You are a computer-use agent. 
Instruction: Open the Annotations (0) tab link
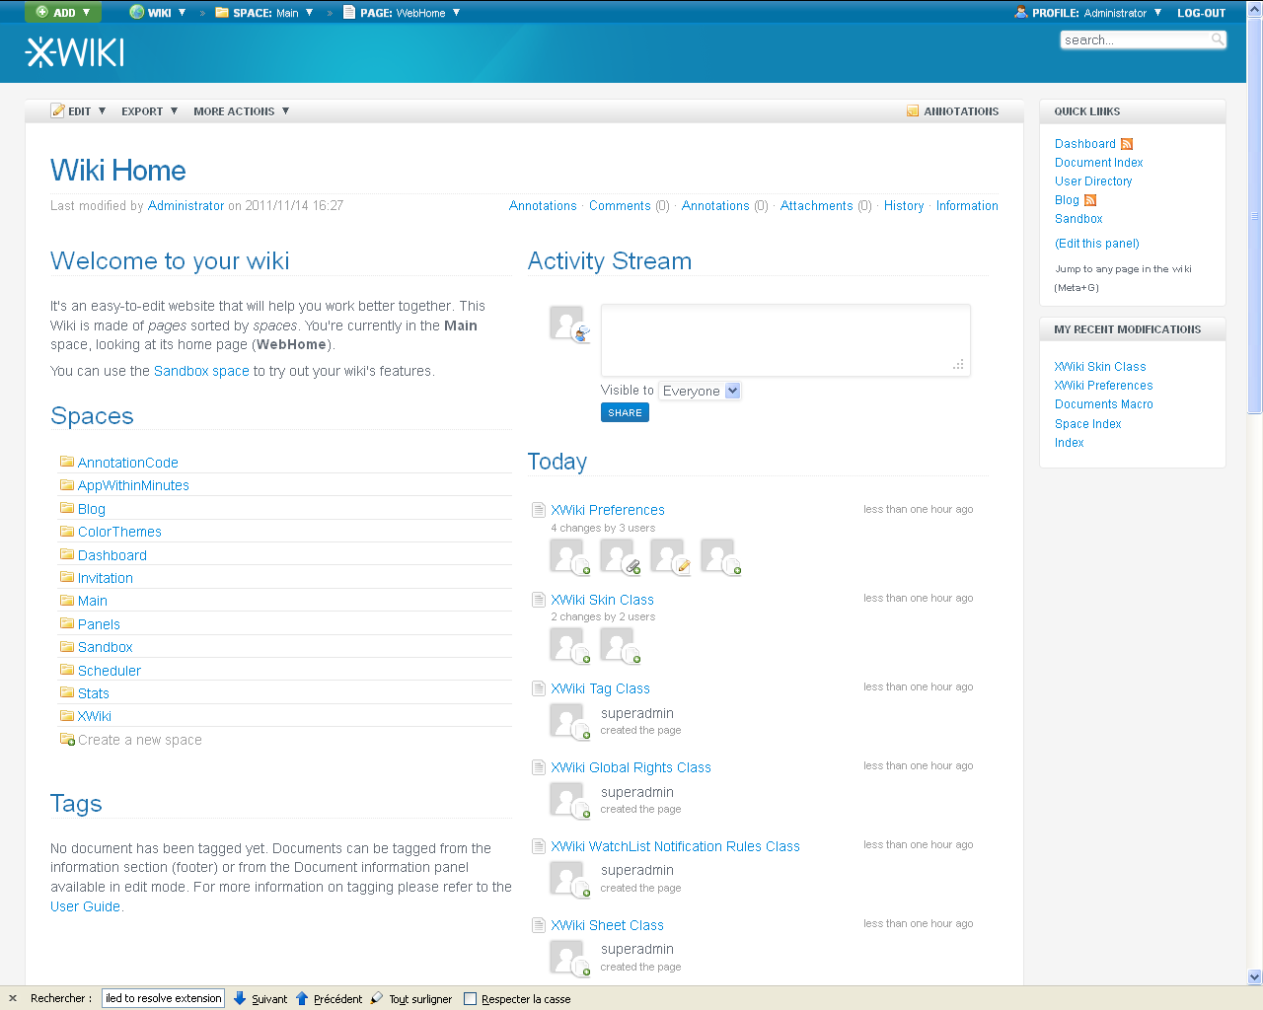pos(724,206)
